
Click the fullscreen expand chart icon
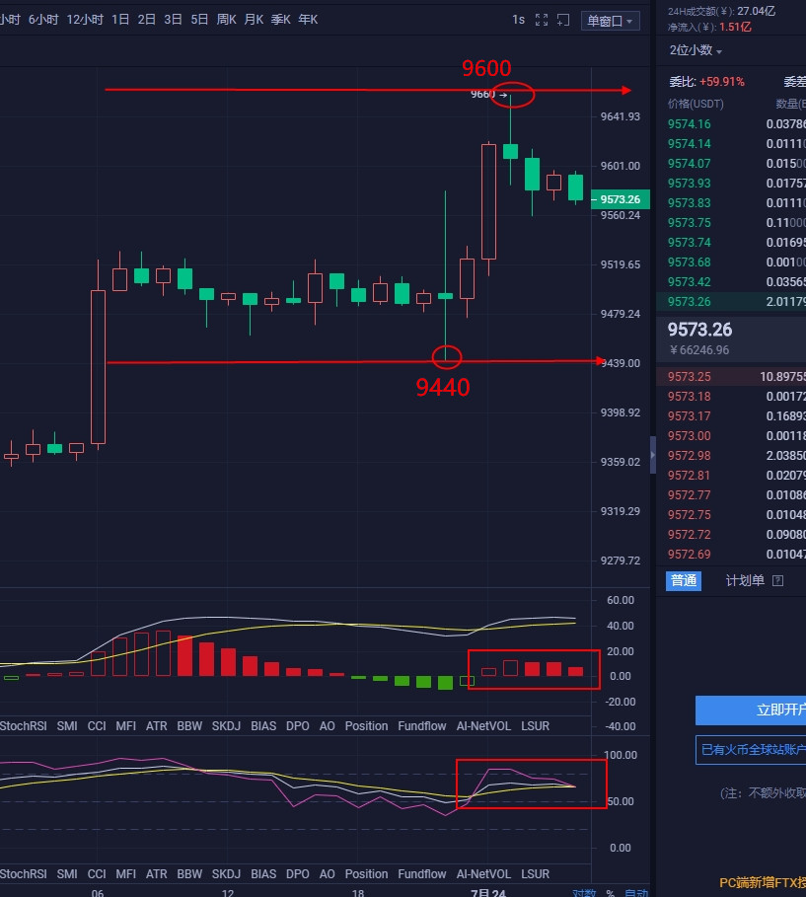pyautogui.click(x=542, y=20)
